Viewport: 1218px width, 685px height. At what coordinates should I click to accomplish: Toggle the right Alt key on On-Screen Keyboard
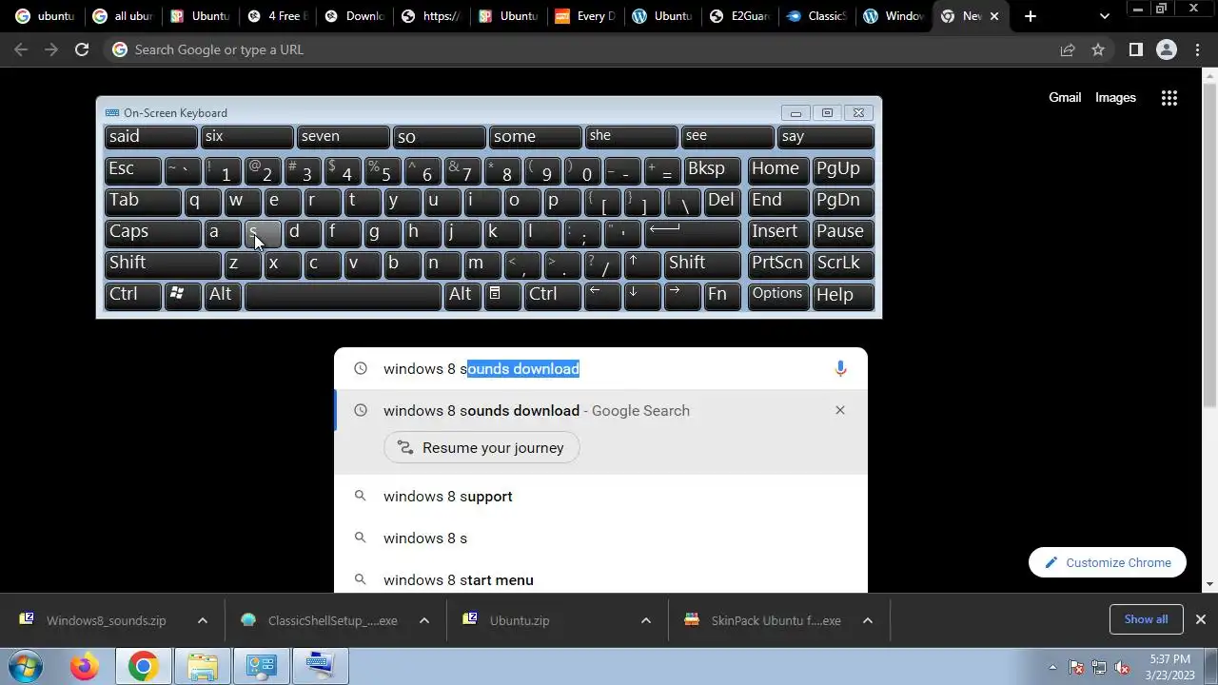[462, 295]
